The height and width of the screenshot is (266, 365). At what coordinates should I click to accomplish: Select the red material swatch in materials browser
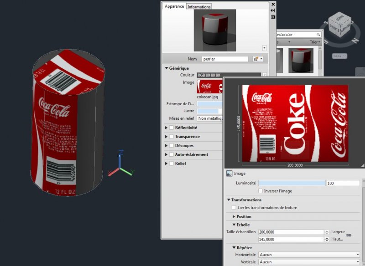[x=301, y=61]
